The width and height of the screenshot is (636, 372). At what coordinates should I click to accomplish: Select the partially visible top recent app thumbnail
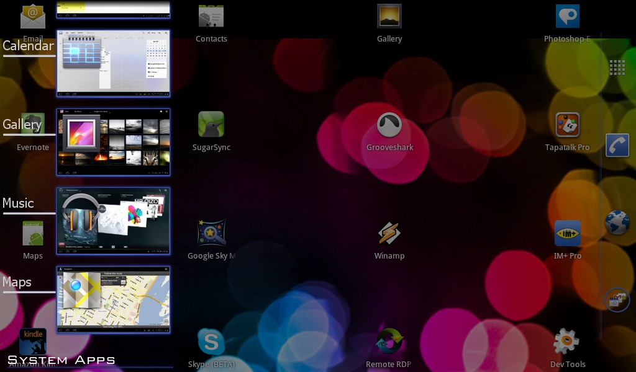(x=113, y=10)
